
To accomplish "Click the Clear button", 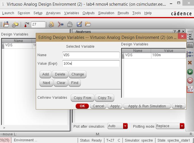I will tap(61, 83).
